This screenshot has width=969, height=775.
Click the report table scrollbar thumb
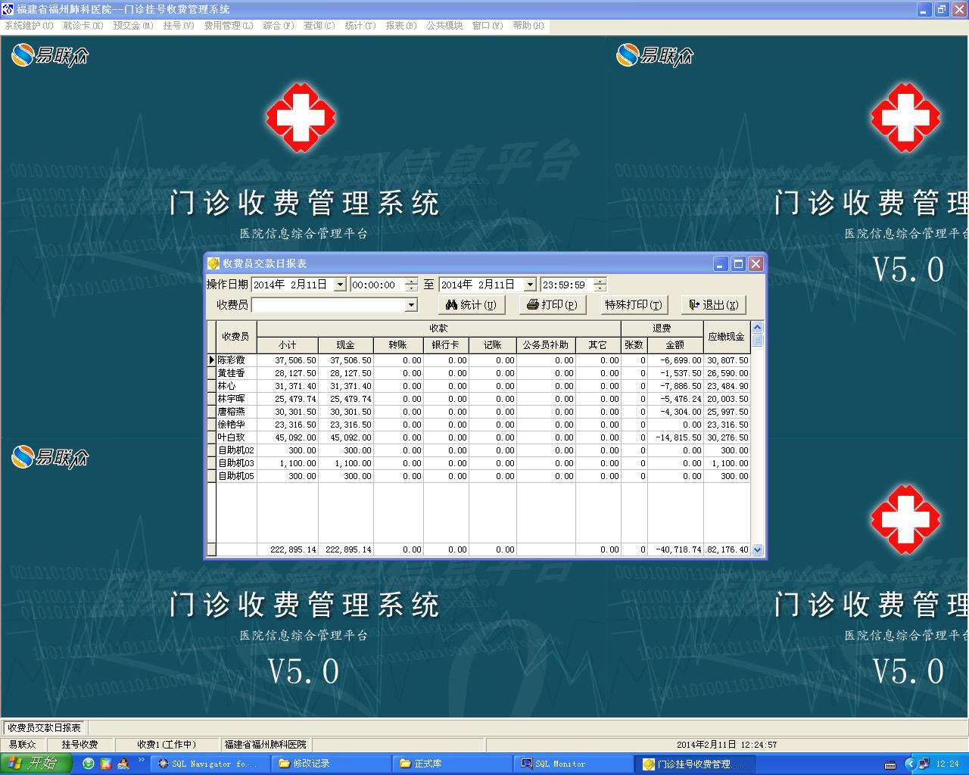pos(757,340)
